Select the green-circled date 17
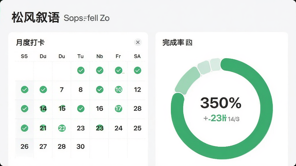 pos(119,109)
